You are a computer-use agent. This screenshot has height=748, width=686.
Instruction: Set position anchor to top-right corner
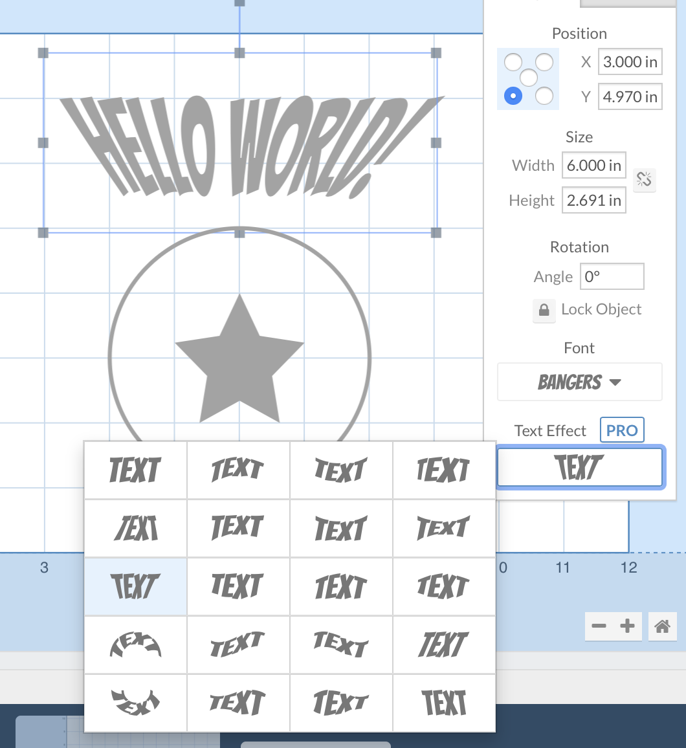[x=544, y=62]
